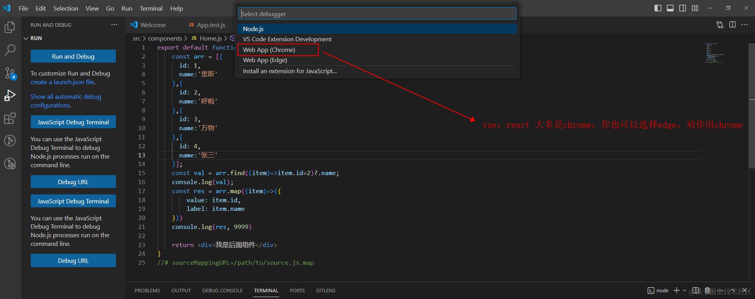Click the src breadcrumb item
This screenshot has width=755, height=299.
pyautogui.click(x=136, y=38)
